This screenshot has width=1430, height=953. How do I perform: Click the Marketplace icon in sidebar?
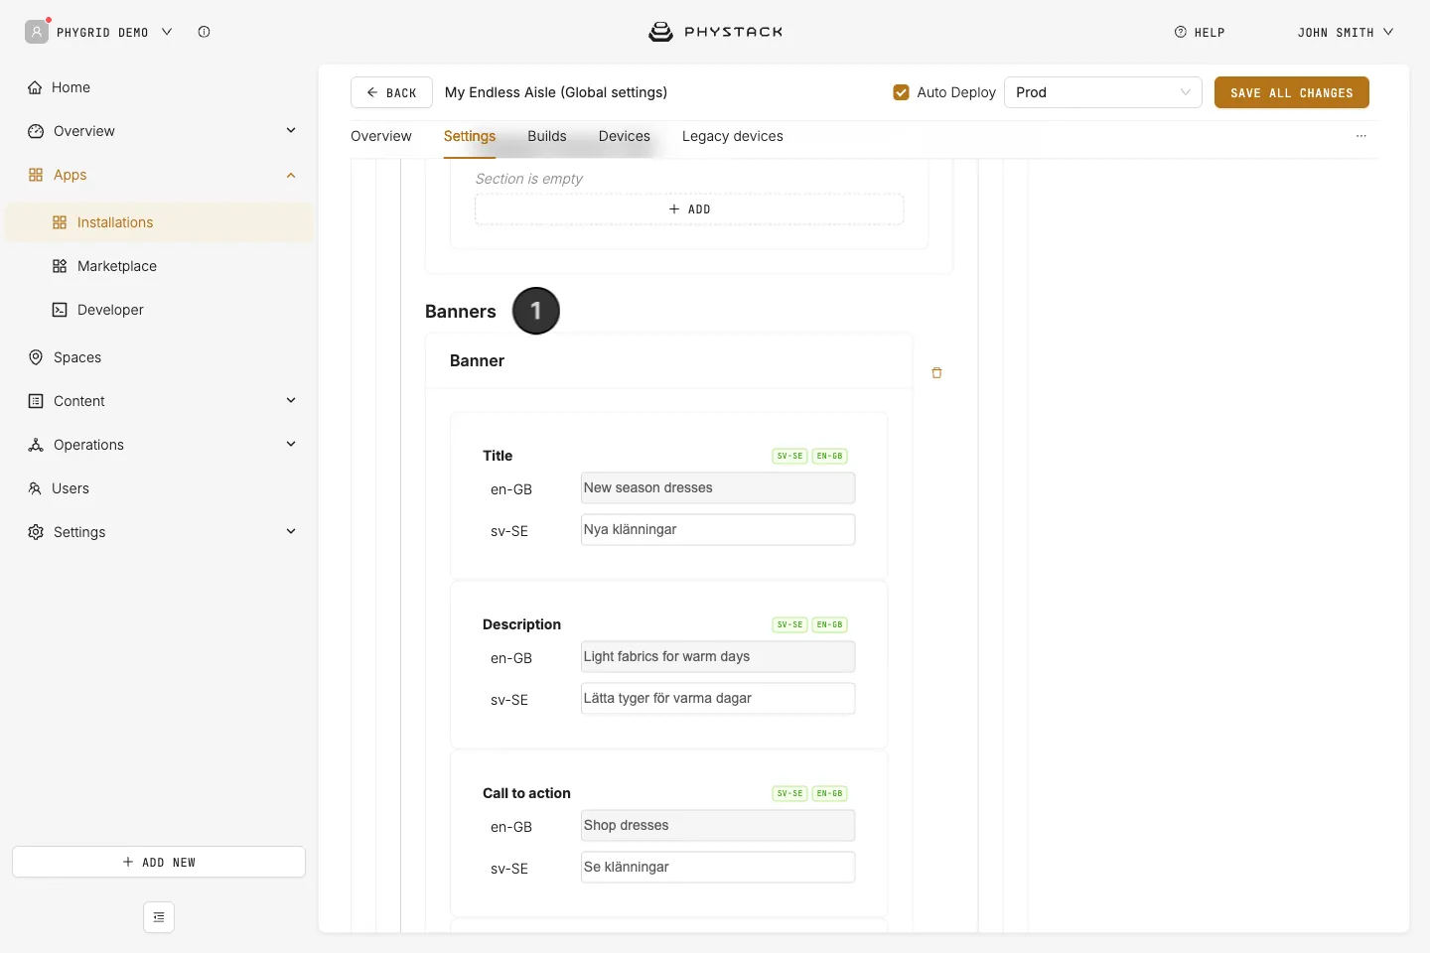click(x=60, y=266)
